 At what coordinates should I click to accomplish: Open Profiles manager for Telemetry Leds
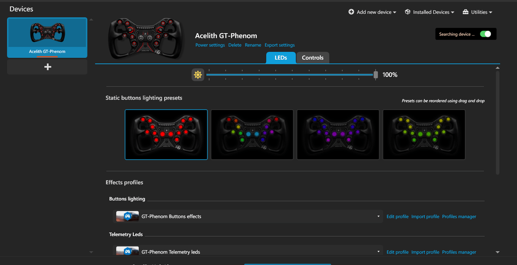[459, 252]
